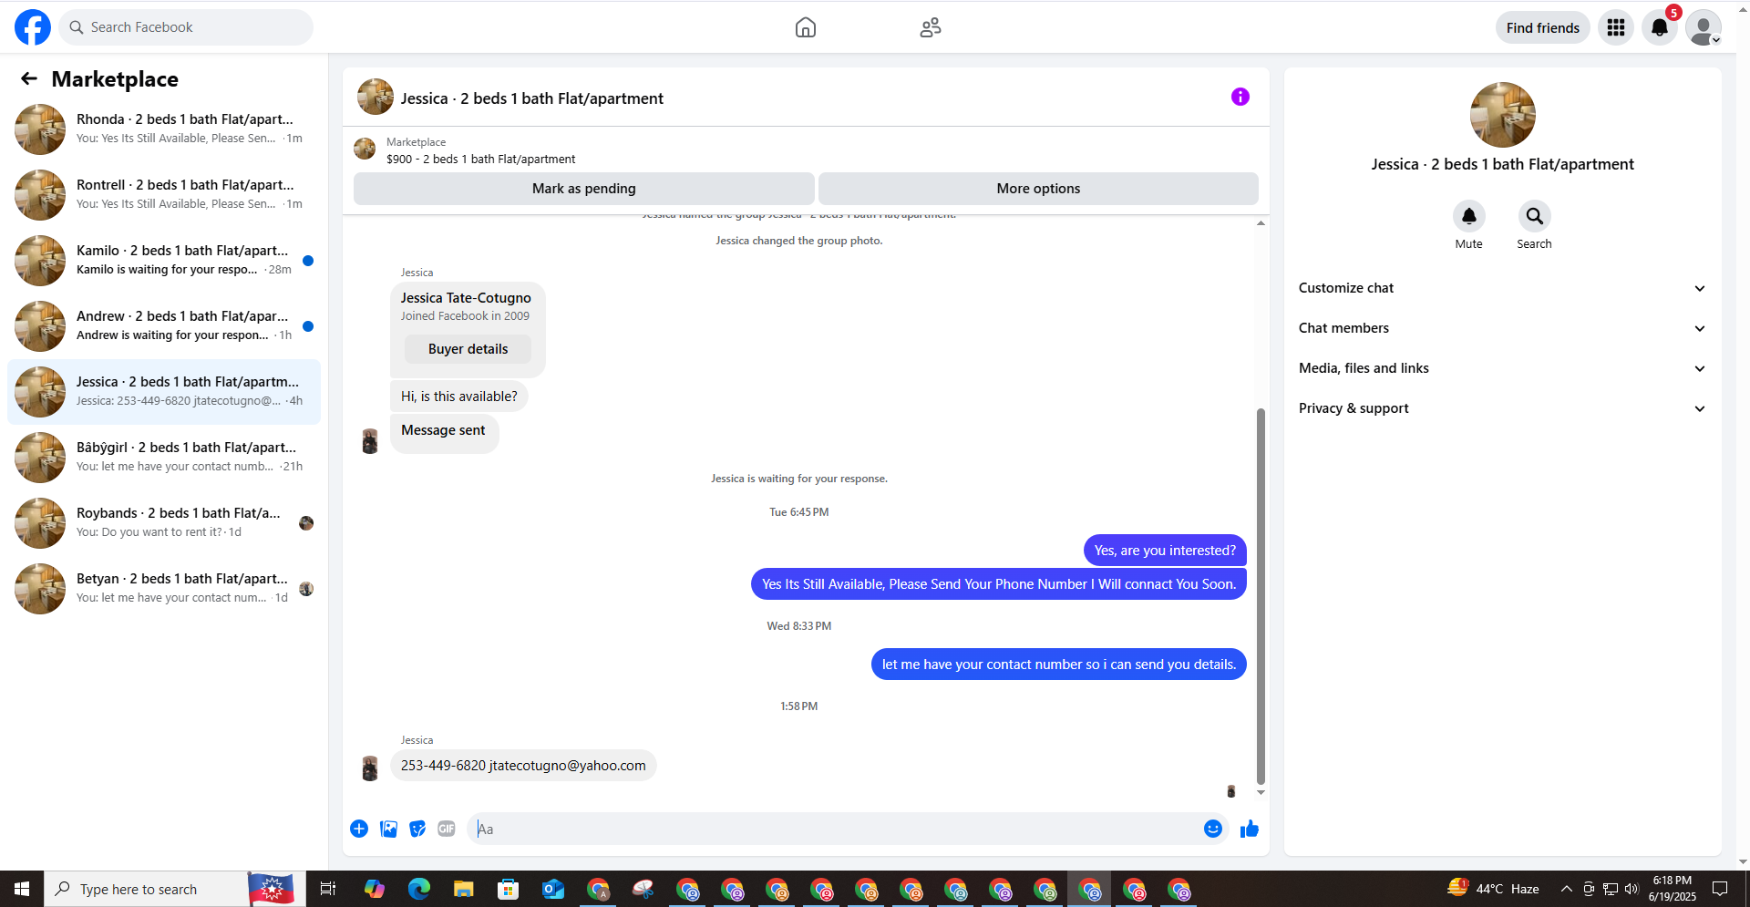Screen dimensions: 1750x907
Task: Click the chat message scrollbar thumb
Action: 1261,596
